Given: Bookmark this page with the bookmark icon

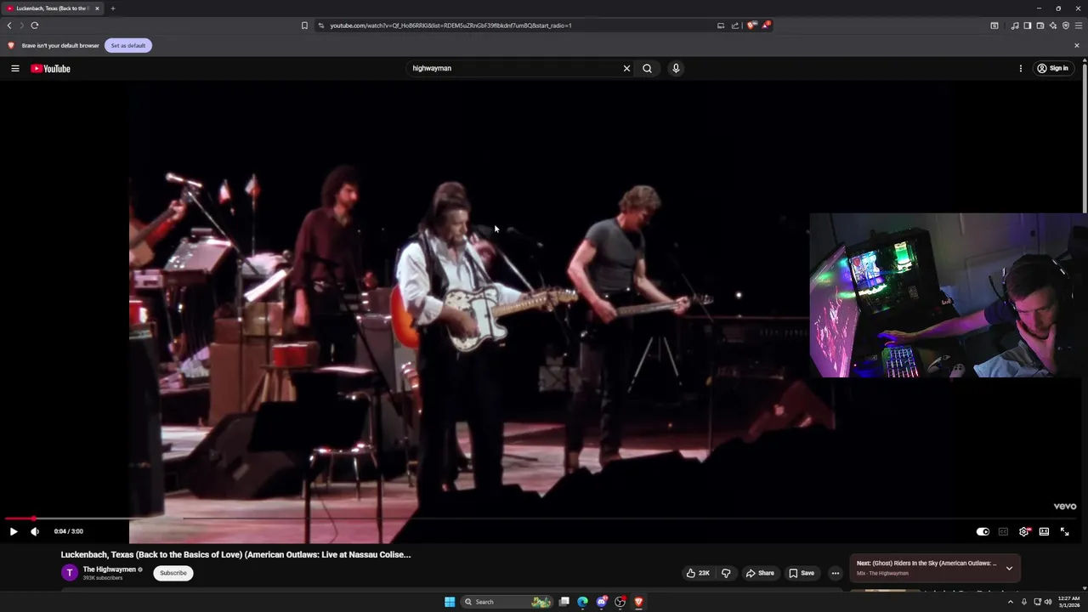Looking at the screenshot, I should pos(304,25).
